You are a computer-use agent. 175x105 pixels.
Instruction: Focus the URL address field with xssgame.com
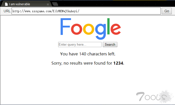(x=86, y=11)
